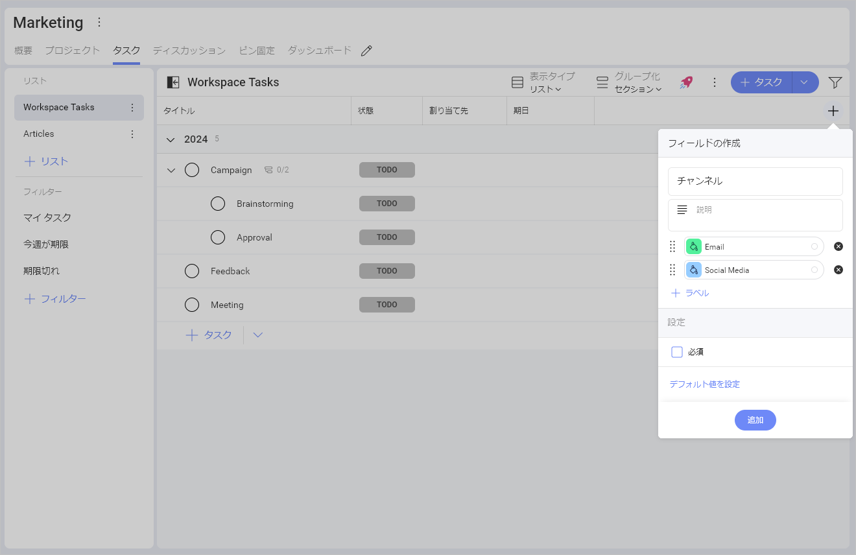This screenshot has height=555, width=856.
Task: Open the add task chevron below Meeting
Action: [258, 335]
